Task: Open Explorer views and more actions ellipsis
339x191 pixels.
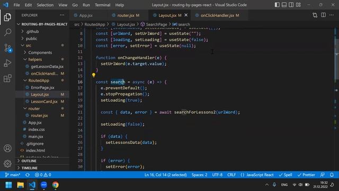Action: (x=62, y=15)
